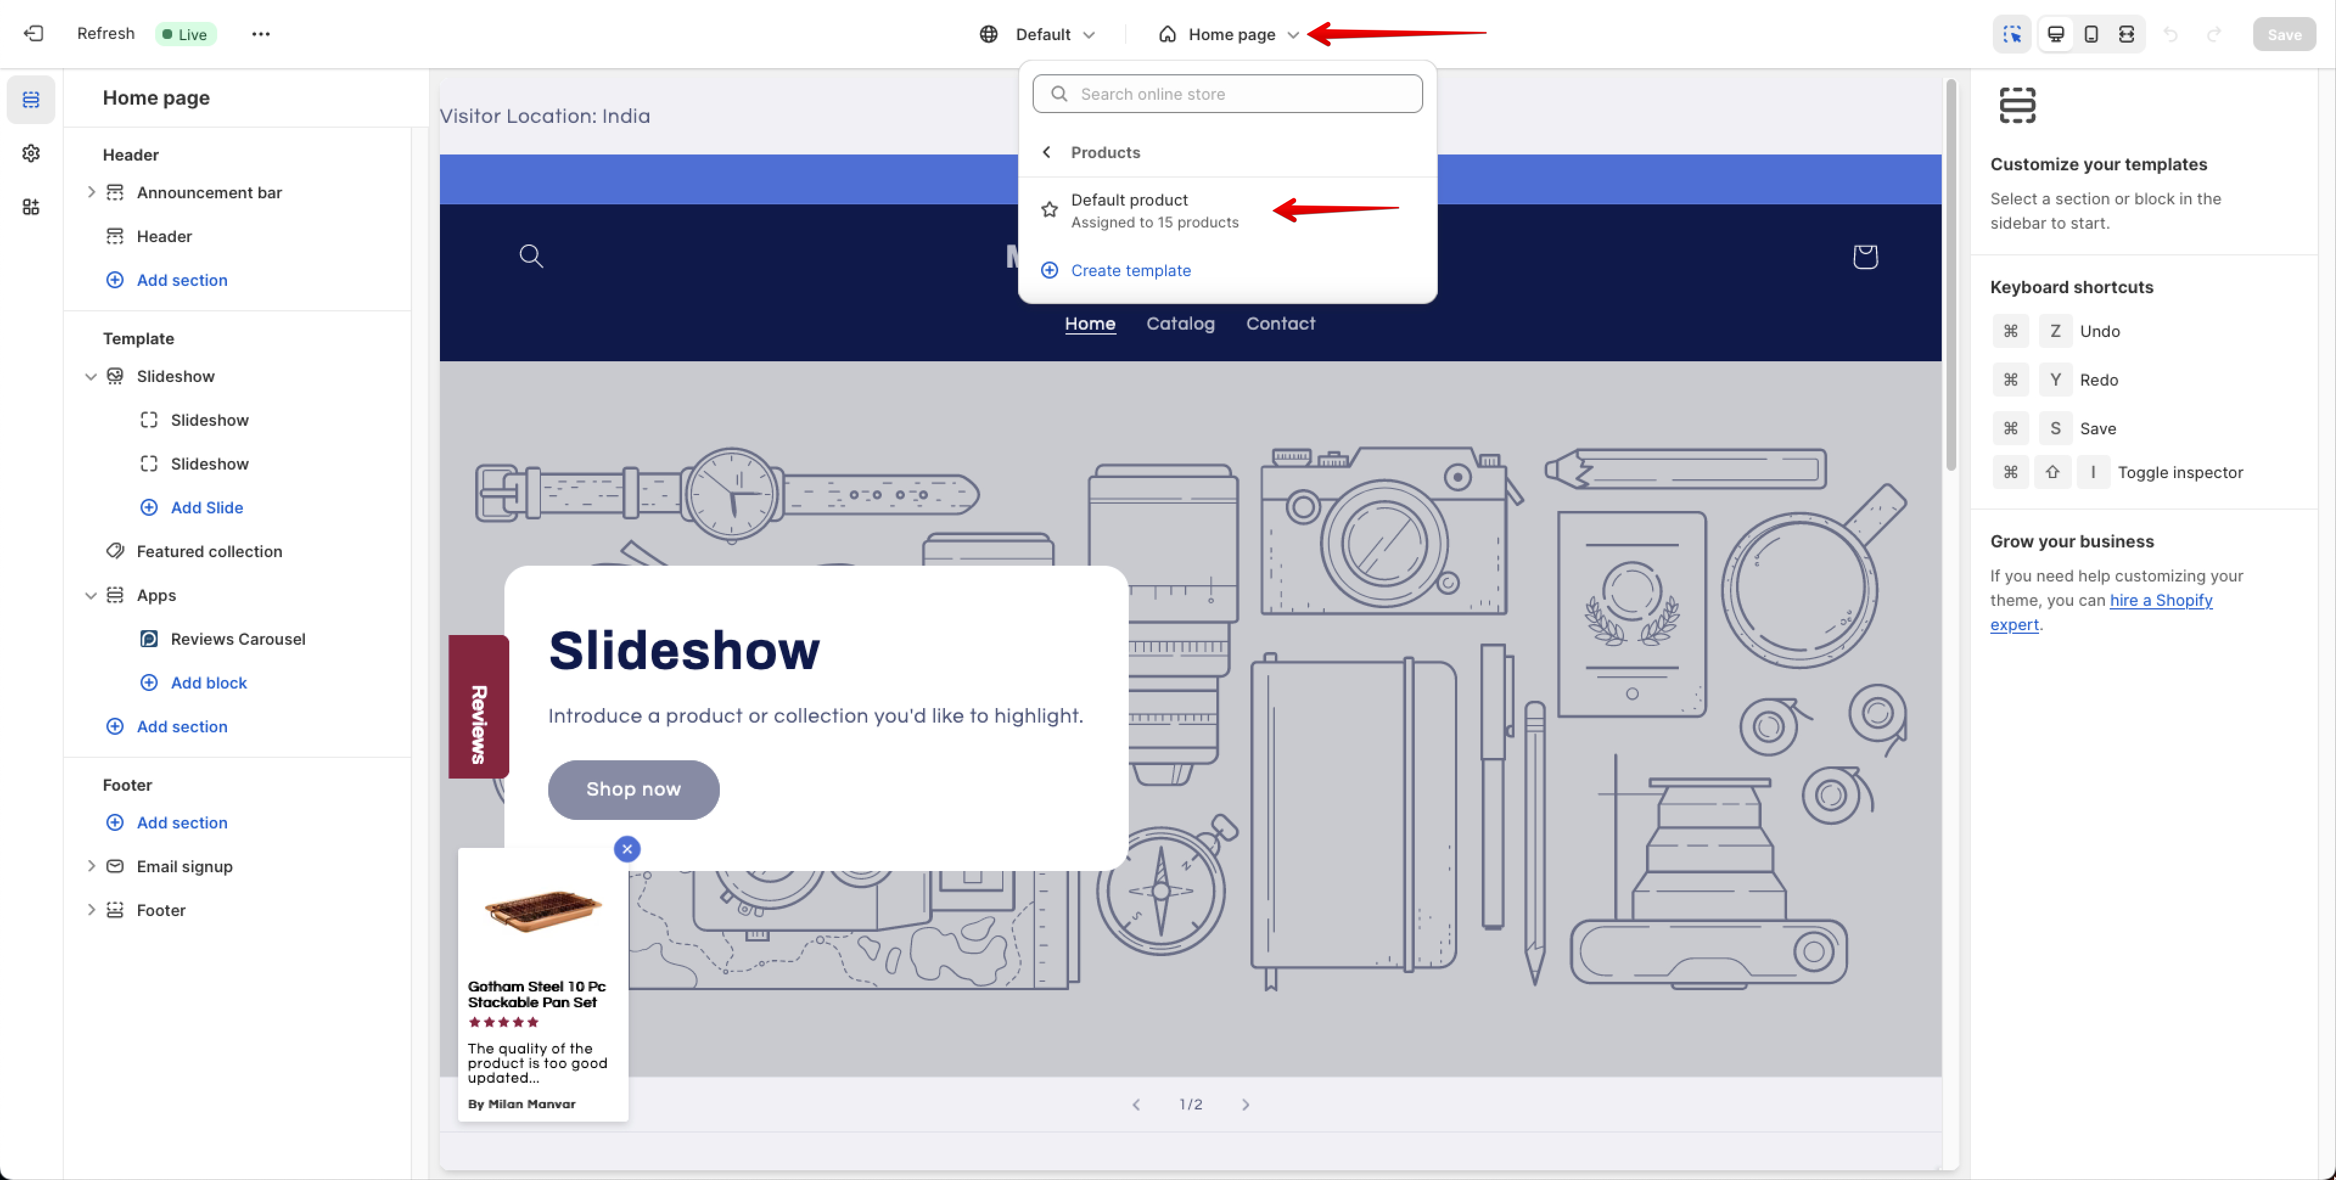
Task: Click the Refresh button
Action: pos(105,33)
